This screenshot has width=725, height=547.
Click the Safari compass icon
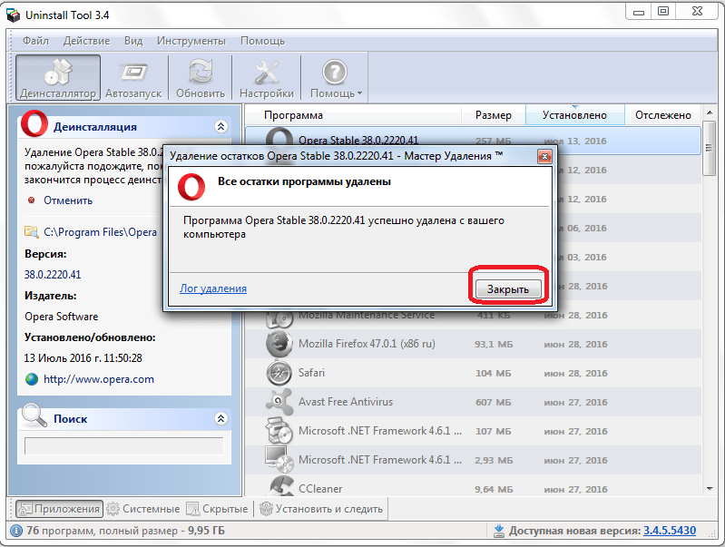279,373
